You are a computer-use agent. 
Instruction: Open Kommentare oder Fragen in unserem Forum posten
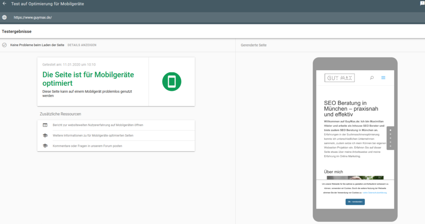pos(87,146)
